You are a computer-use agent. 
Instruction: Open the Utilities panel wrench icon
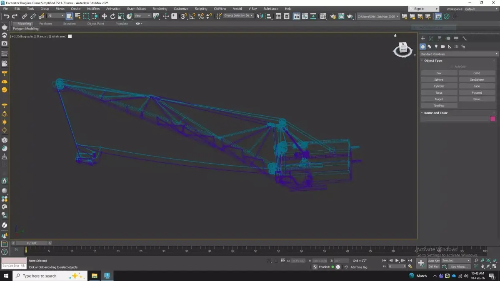pyautogui.click(x=465, y=39)
